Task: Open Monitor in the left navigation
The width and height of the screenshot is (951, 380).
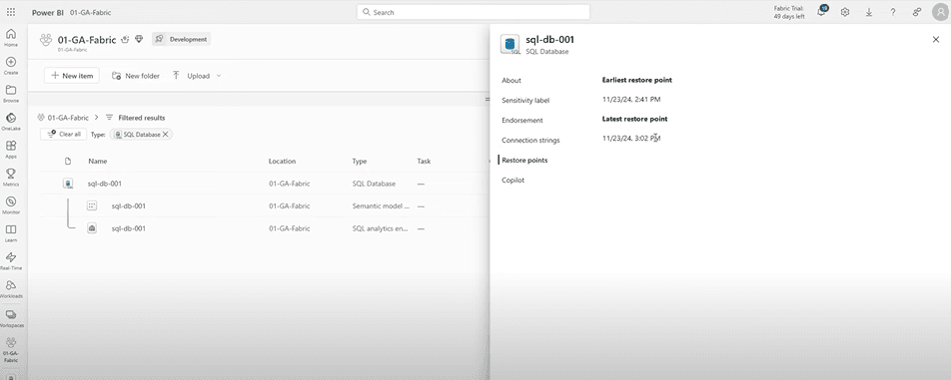Action: click(x=11, y=205)
